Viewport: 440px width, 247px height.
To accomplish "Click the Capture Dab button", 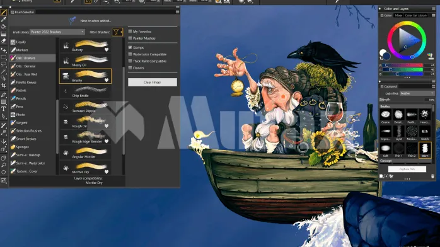I will tap(407, 169).
